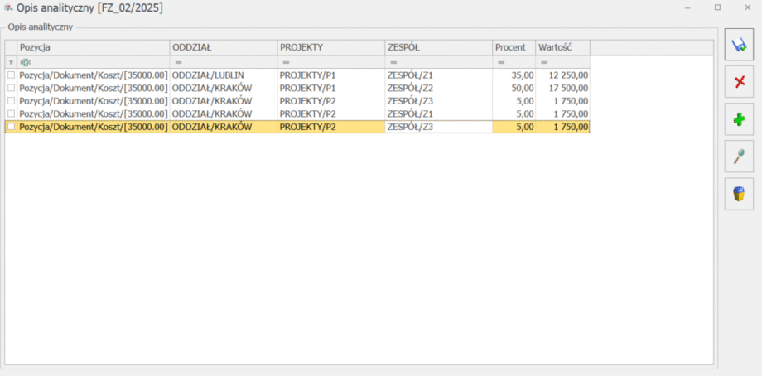The height and width of the screenshot is (376, 762).
Task: Toggle checkbox of the highlighted last row
Action: click(11, 127)
